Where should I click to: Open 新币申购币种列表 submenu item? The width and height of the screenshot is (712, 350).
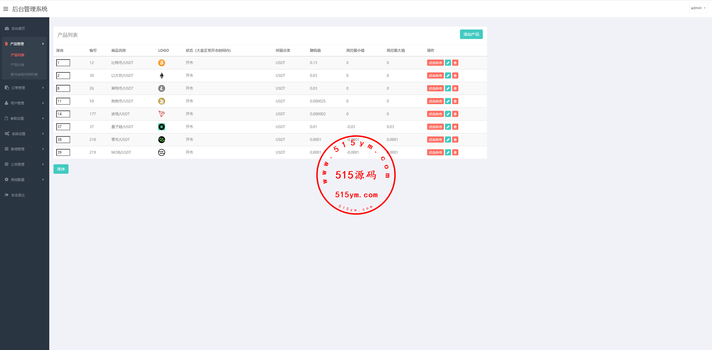click(x=24, y=74)
